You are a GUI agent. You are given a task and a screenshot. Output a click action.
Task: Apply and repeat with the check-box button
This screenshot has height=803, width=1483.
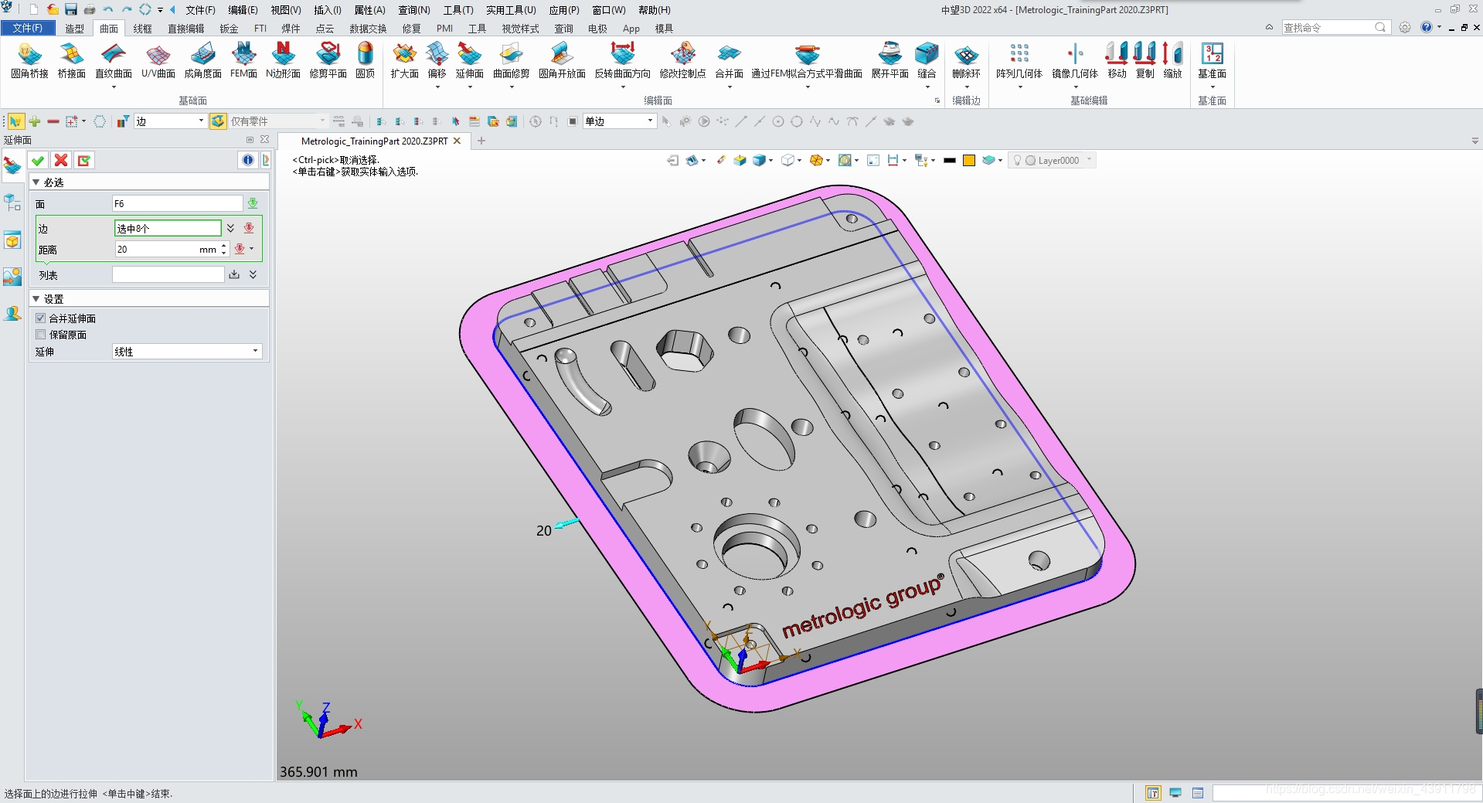[84, 160]
